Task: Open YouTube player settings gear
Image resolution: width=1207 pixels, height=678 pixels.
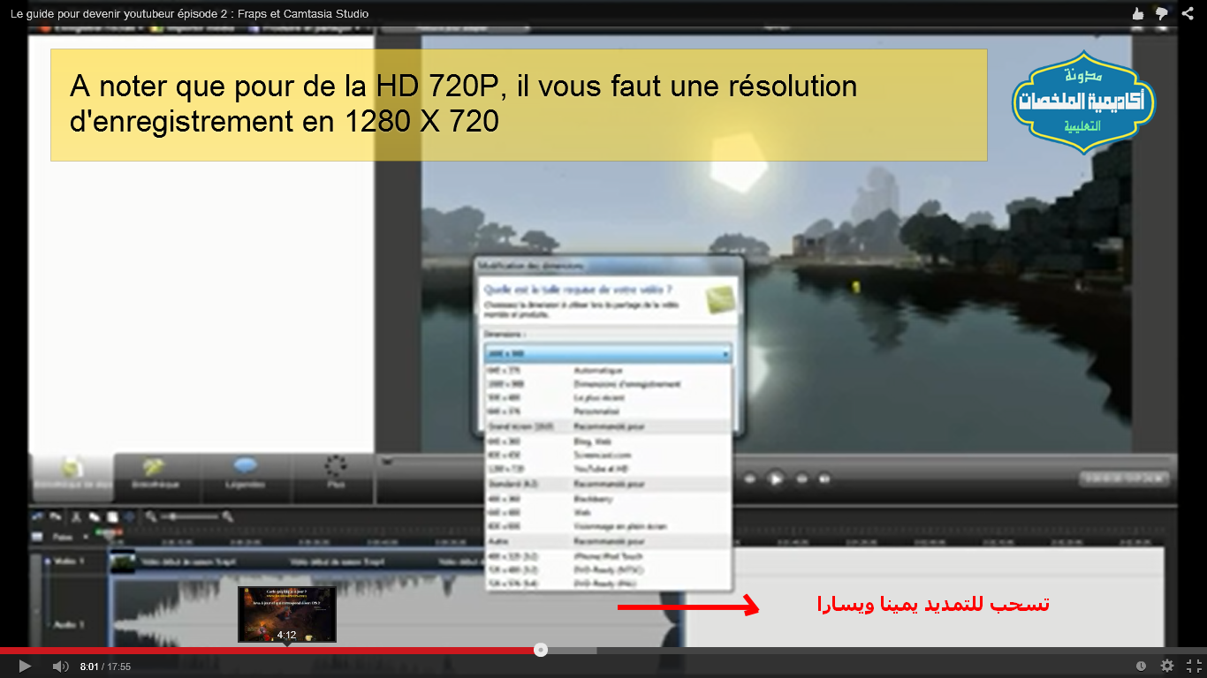Action: 1167,667
